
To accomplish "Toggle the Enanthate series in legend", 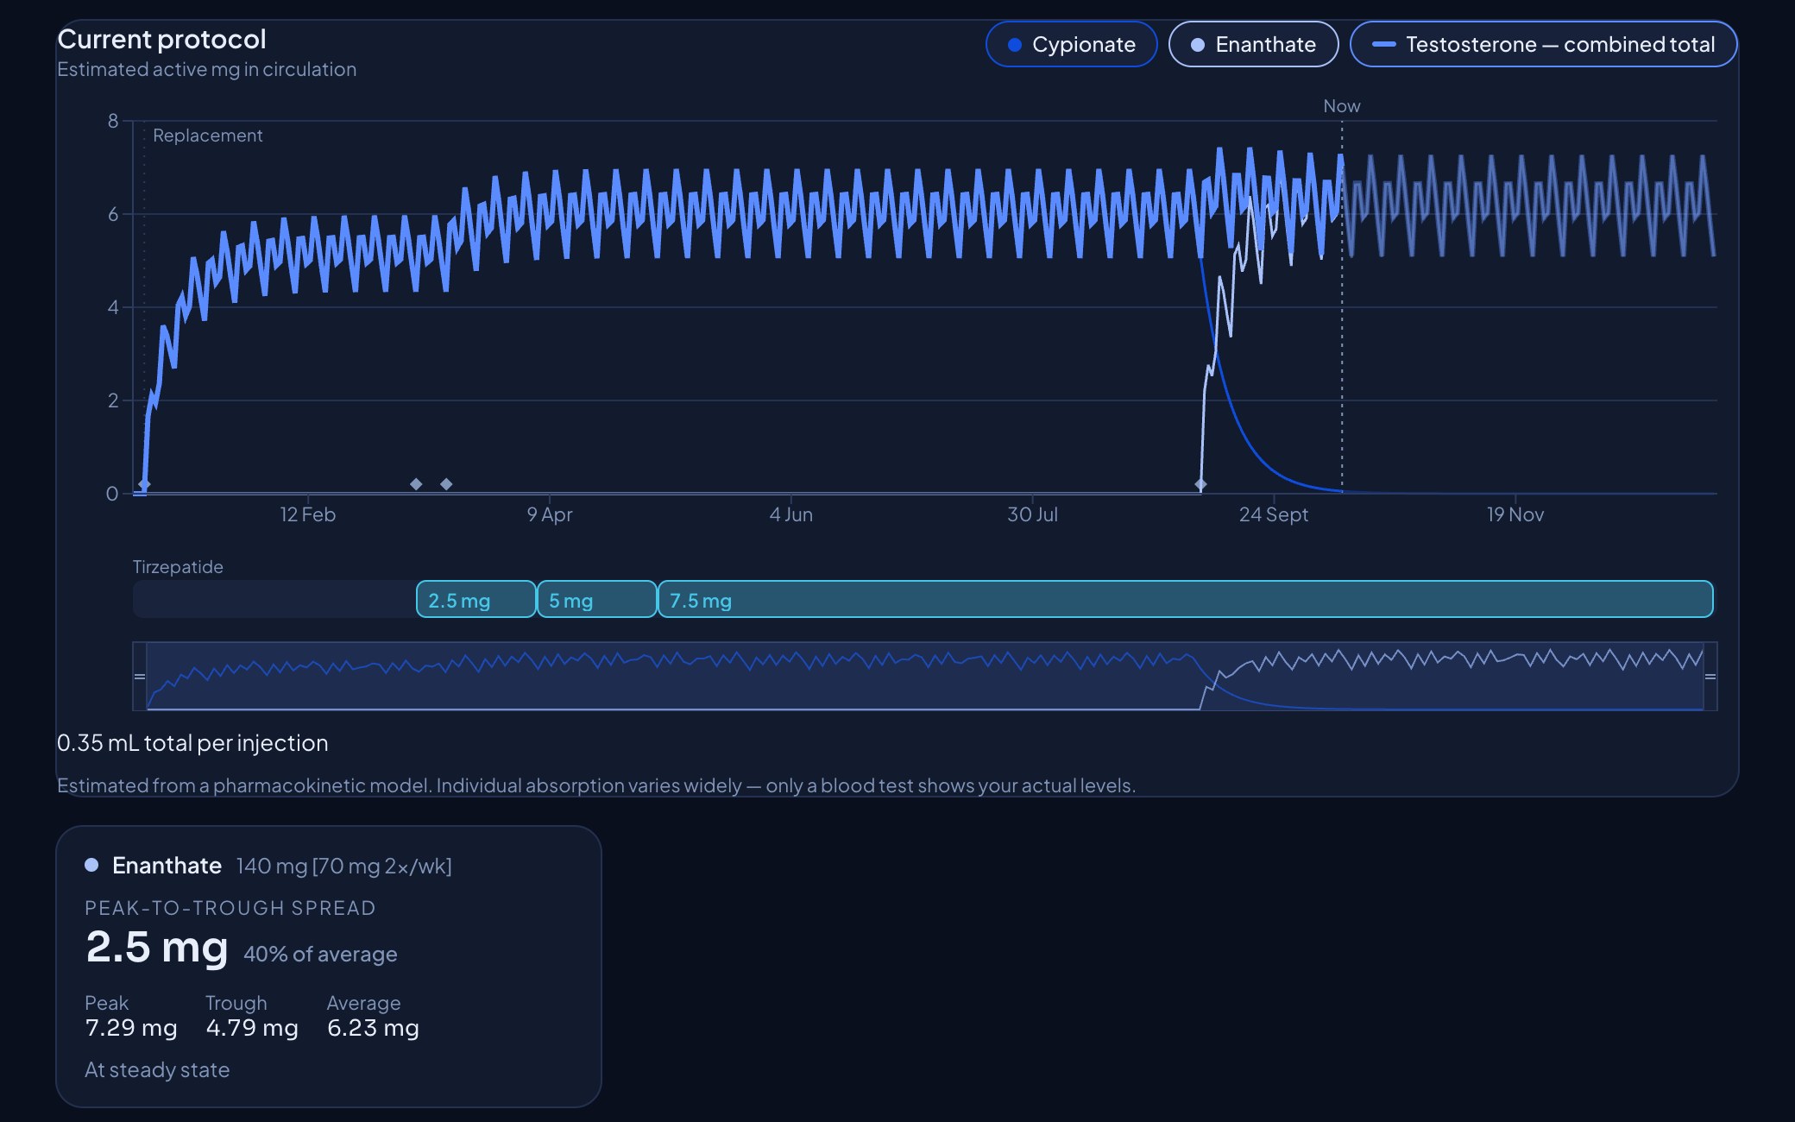I will click(x=1253, y=44).
